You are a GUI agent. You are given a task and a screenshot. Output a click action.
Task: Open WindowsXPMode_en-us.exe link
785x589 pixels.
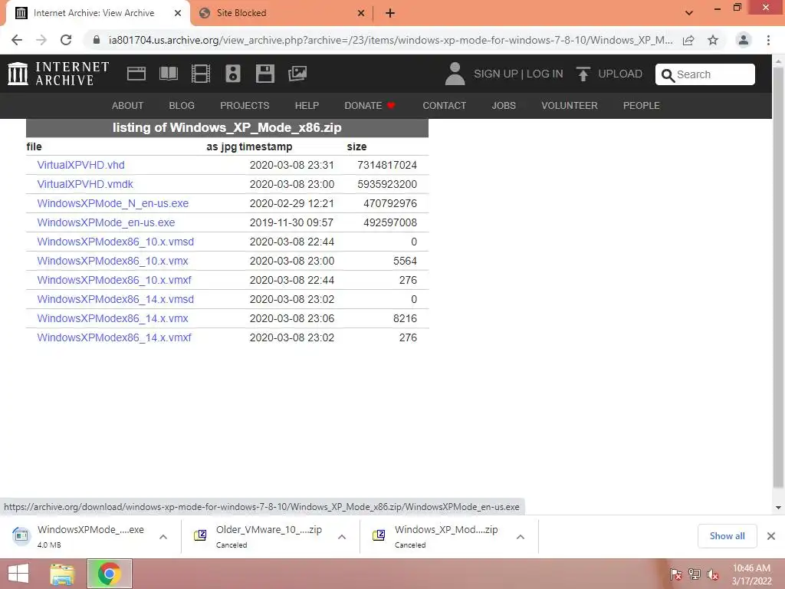(x=106, y=222)
